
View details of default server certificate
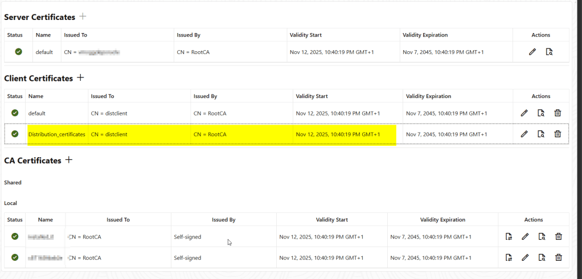coord(549,52)
